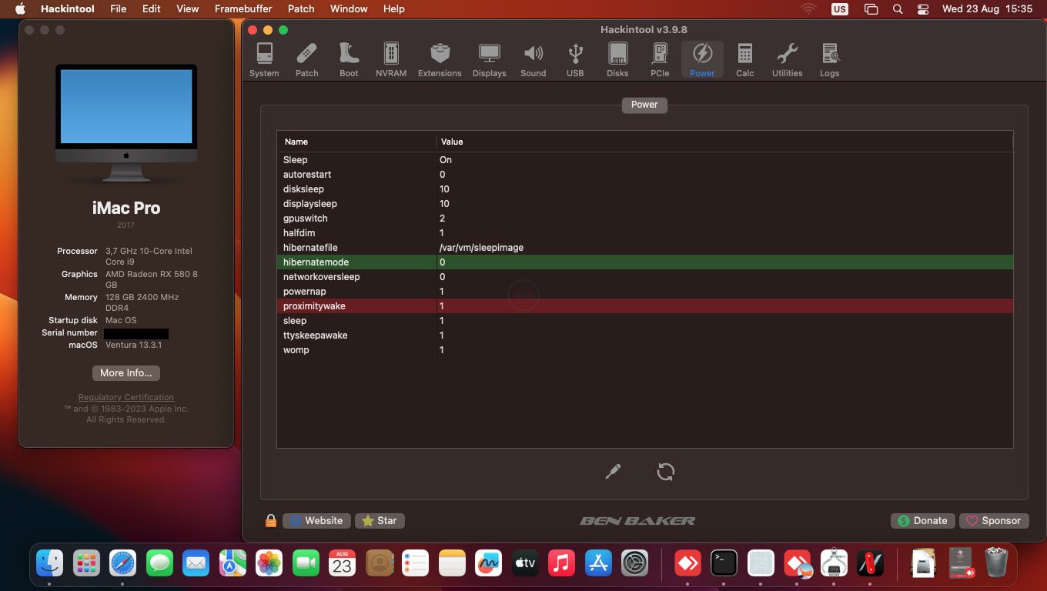Open the Regulatory Certification link

tap(126, 397)
